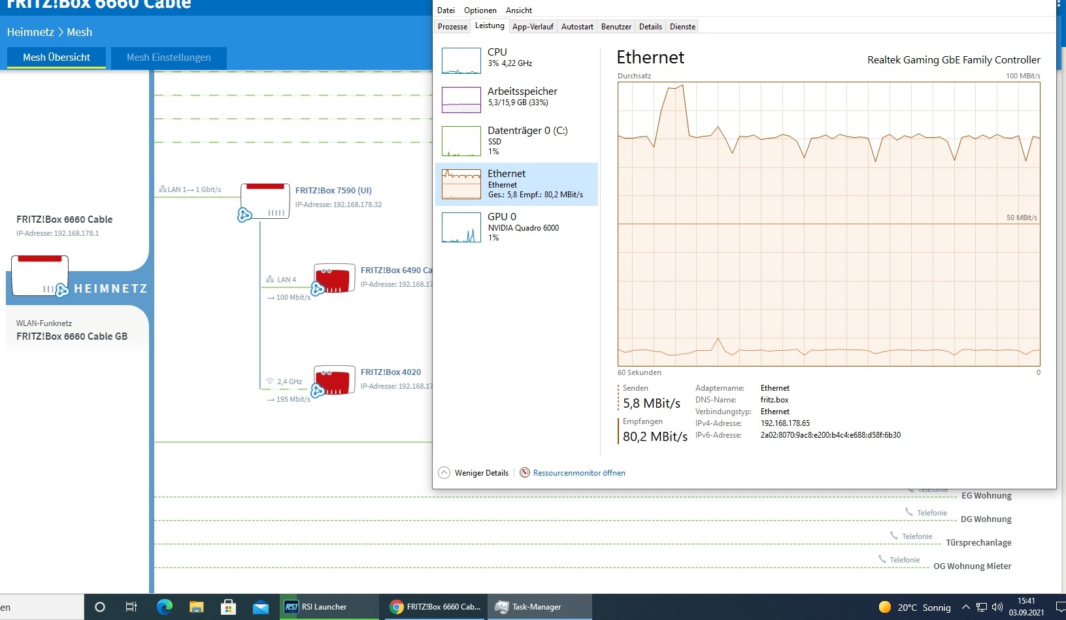Click Heimnetz breadcrumb link
This screenshot has height=620, width=1066.
(x=30, y=32)
